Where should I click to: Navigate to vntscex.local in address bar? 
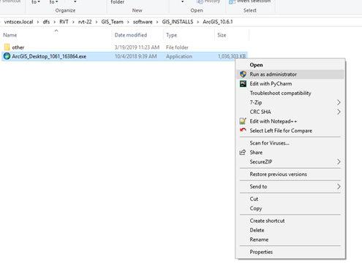[x=19, y=22]
